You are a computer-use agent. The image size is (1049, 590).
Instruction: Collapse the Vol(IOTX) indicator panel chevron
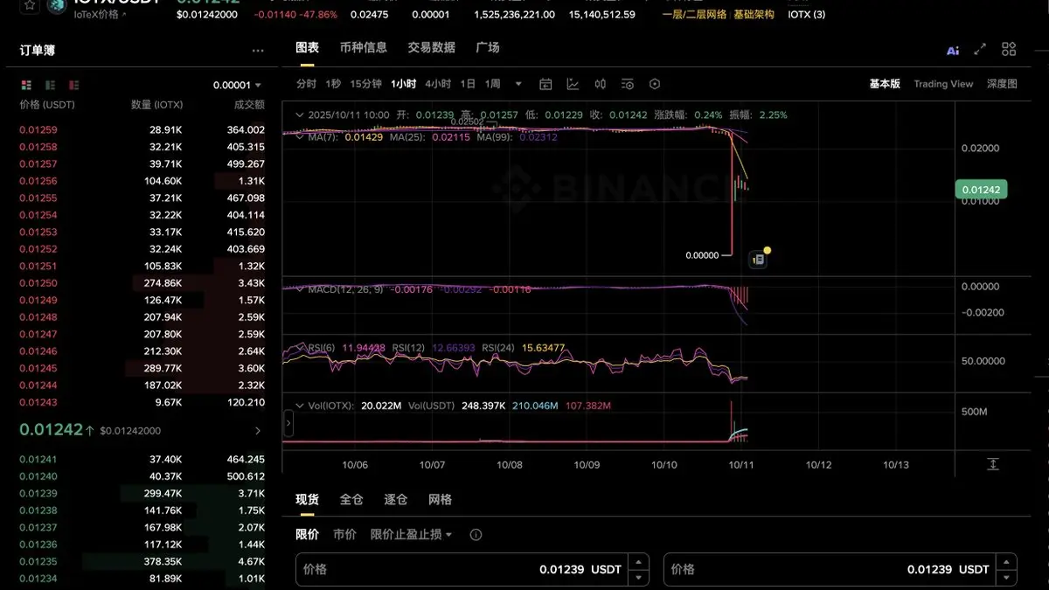click(x=300, y=406)
